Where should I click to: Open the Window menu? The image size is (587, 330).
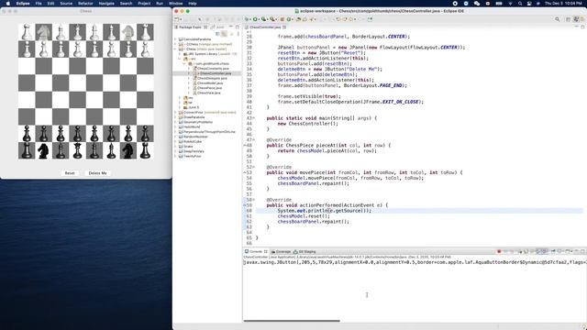(x=175, y=4)
